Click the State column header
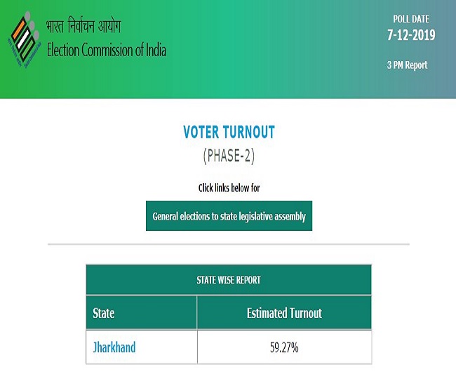This screenshot has height=379, width=456. tap(104, 313)
